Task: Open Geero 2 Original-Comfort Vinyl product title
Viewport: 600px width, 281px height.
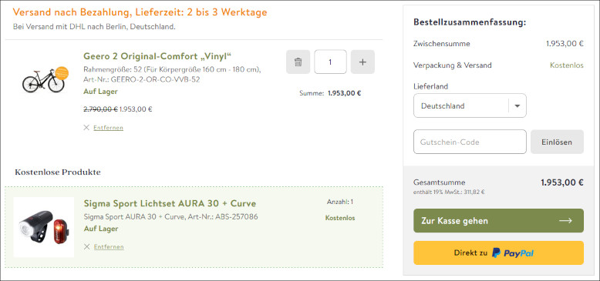Action: coord(157,56)
